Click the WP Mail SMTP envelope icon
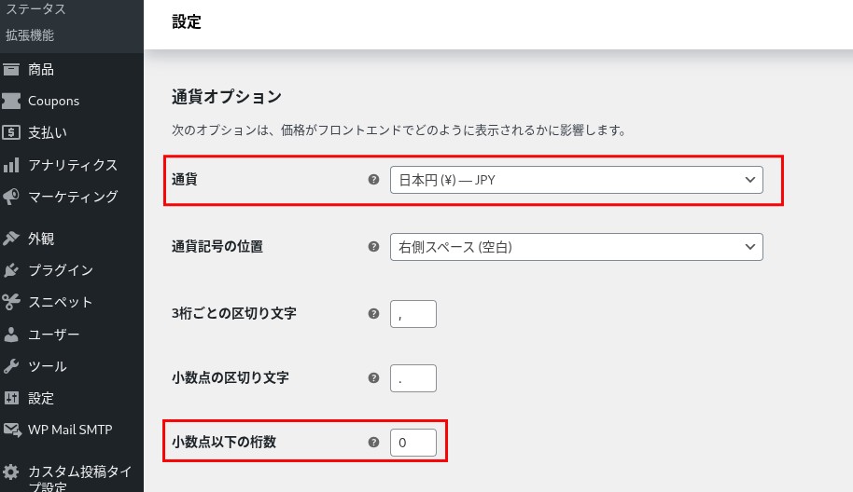This screenshot has width=853, height=492. [x=12, y=430]
